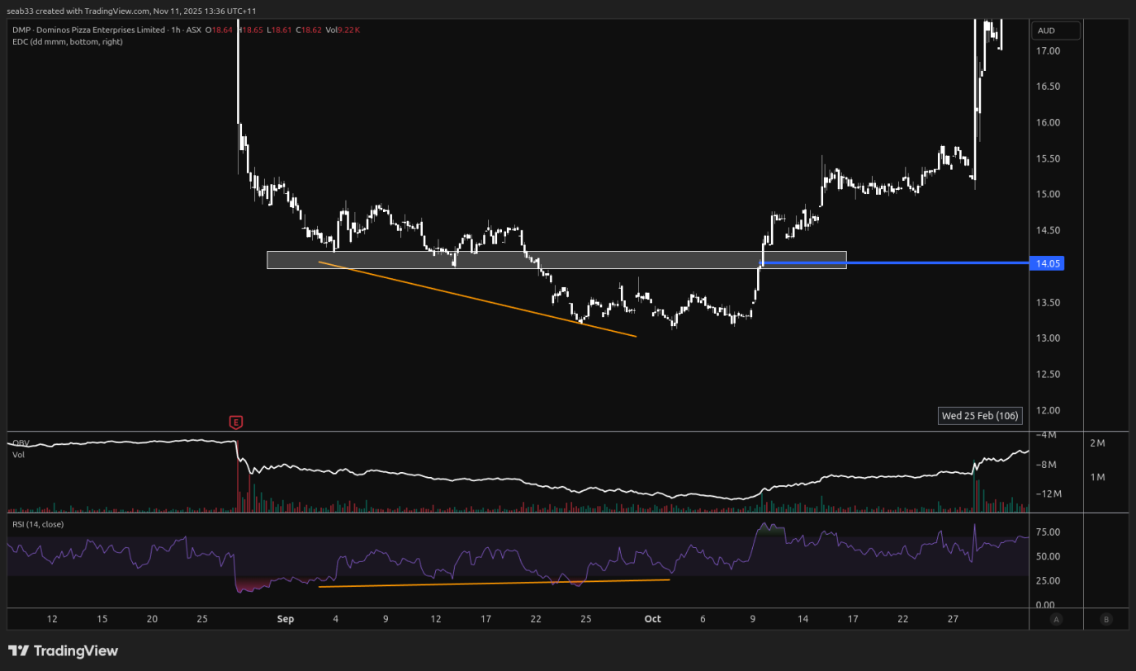
Task: Click the A scale button
Action: (x=1055, y=619)
